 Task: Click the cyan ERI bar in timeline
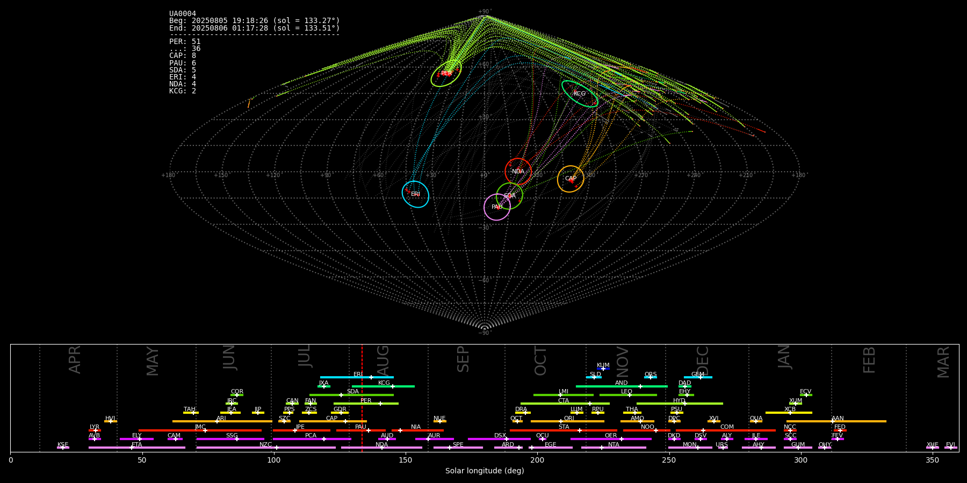point(357,377)
